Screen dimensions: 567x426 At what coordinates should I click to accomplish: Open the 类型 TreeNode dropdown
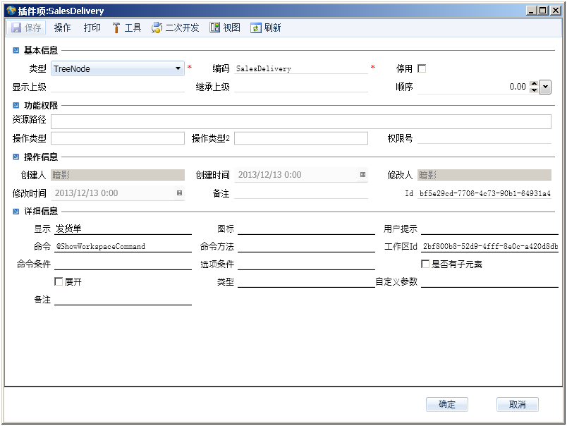coord(118,68)
